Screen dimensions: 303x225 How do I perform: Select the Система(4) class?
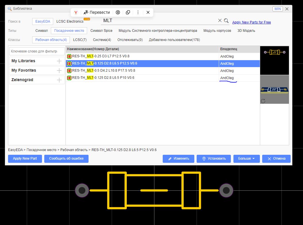point(102,40)
